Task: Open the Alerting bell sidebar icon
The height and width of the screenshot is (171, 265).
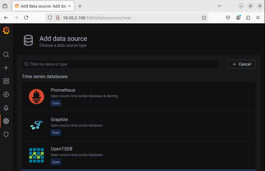Action: pyautogui.click(x=6, y=108)
